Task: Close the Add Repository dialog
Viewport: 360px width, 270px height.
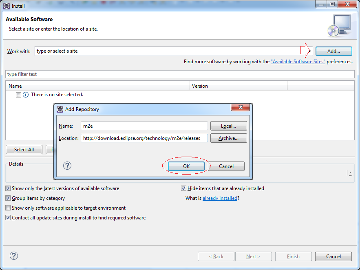Action: (241, 107)
